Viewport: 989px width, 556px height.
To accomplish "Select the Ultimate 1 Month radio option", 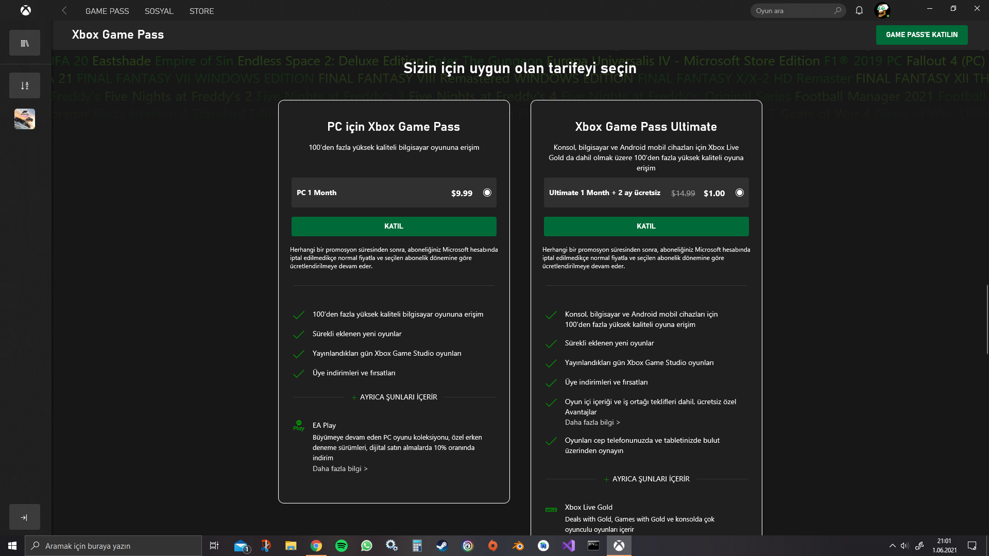I will (x=739, y=193).
